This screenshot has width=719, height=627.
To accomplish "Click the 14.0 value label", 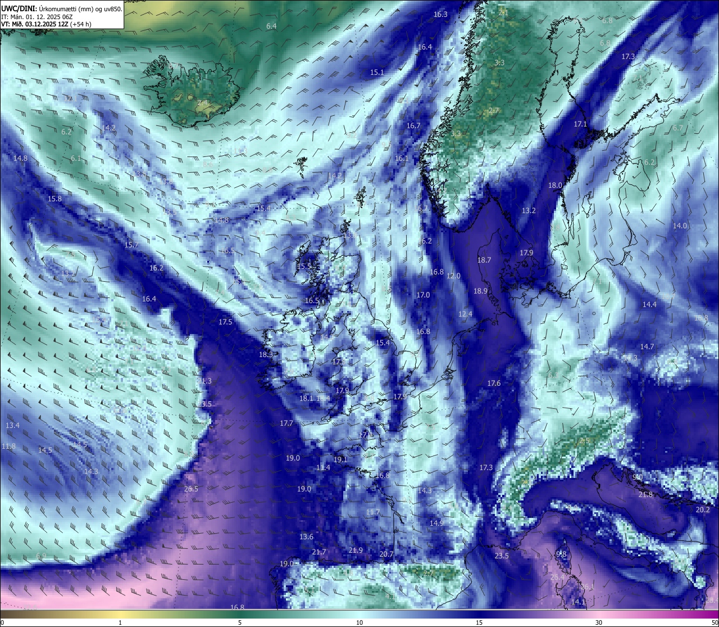I will [x=680, y=225].
